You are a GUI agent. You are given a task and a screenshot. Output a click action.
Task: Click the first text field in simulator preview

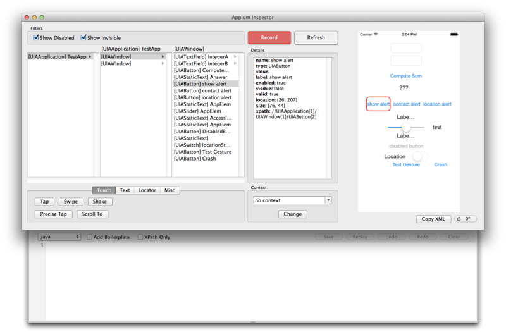(x=406, y=48)
